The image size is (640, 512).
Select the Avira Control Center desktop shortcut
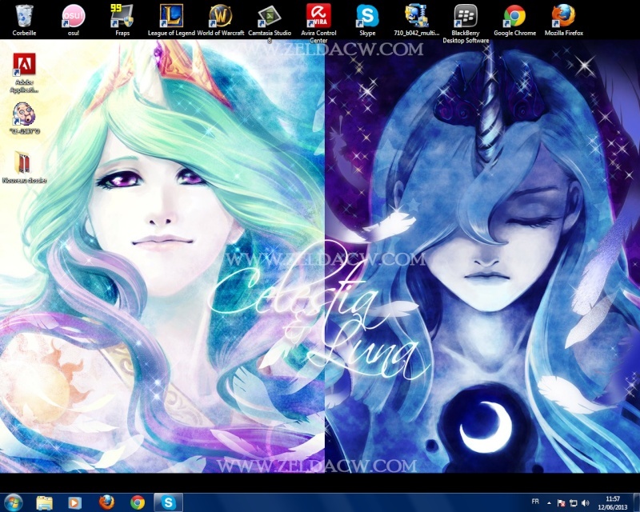(x=318, y=23)
